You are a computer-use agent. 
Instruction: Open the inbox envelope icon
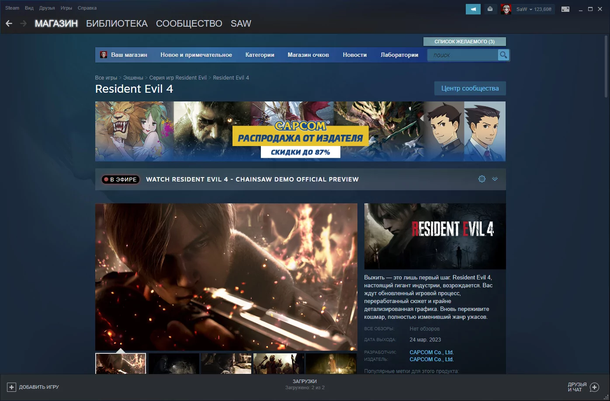click(490, 9)
